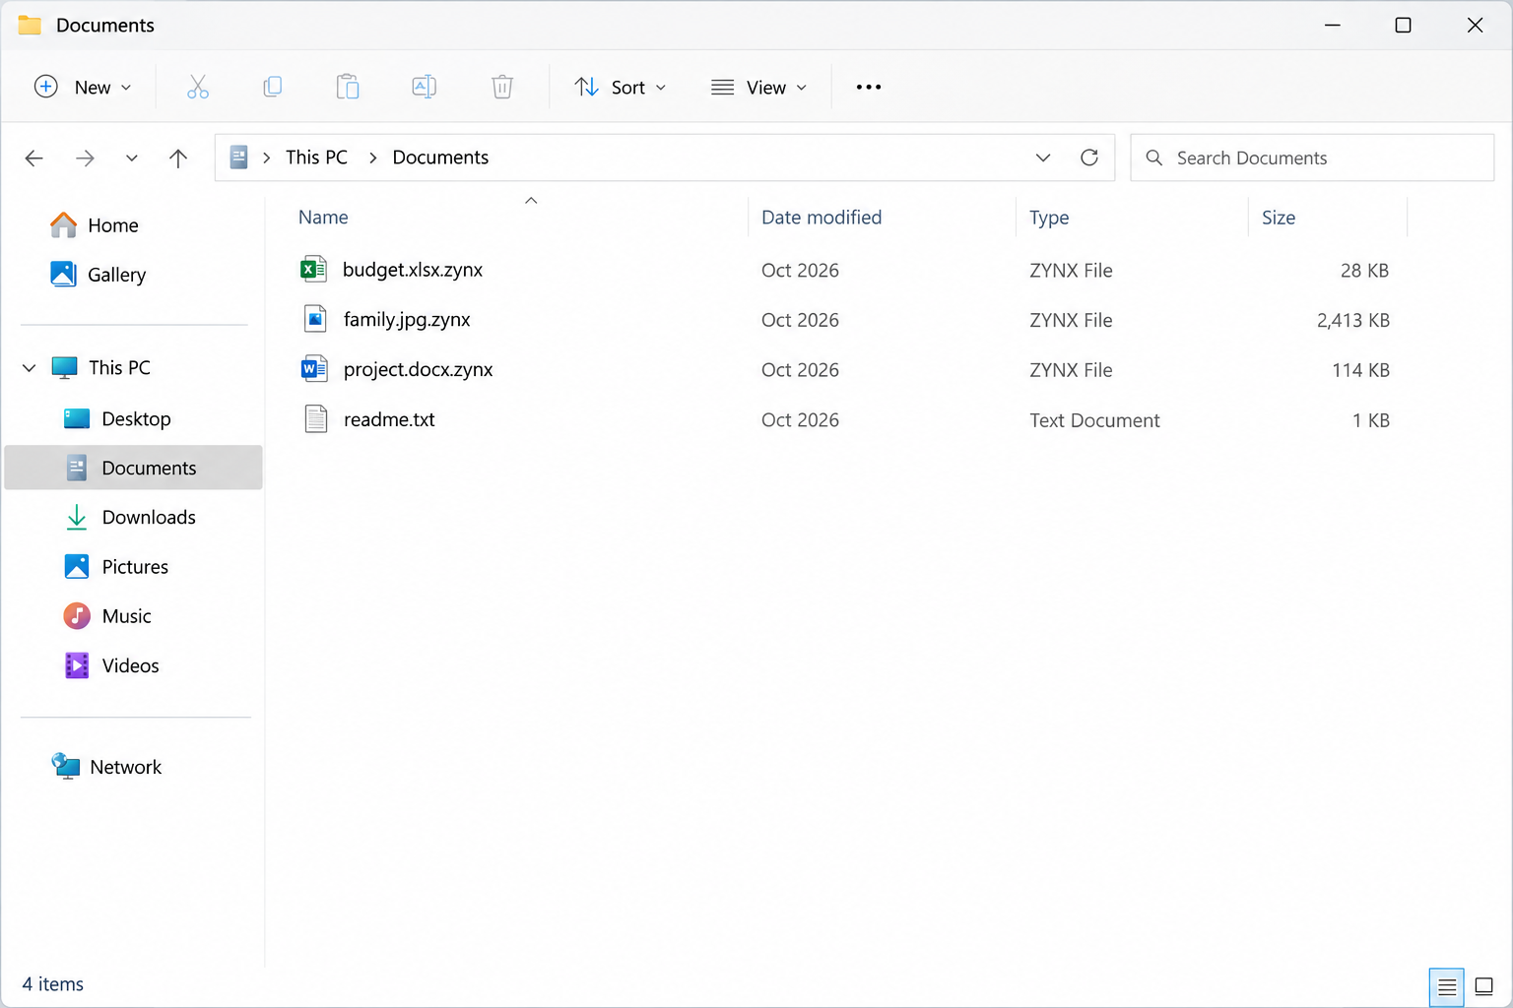Click the 114 KB size value

pyautogui.click(x=1360, y=370)
